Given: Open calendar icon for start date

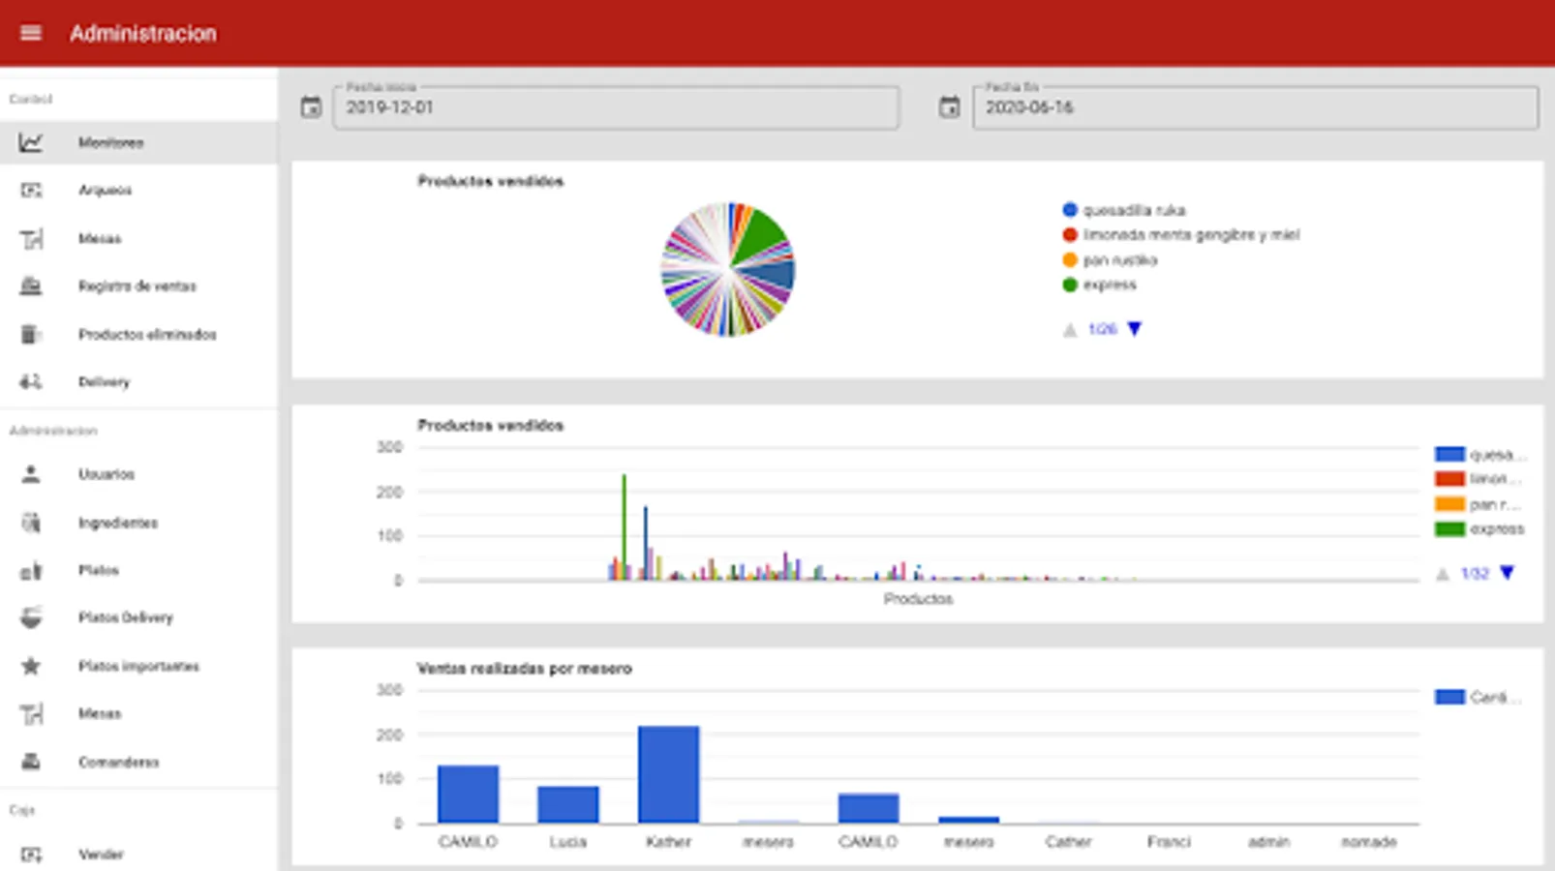Looking at the screenshot, I should (311, 107).
